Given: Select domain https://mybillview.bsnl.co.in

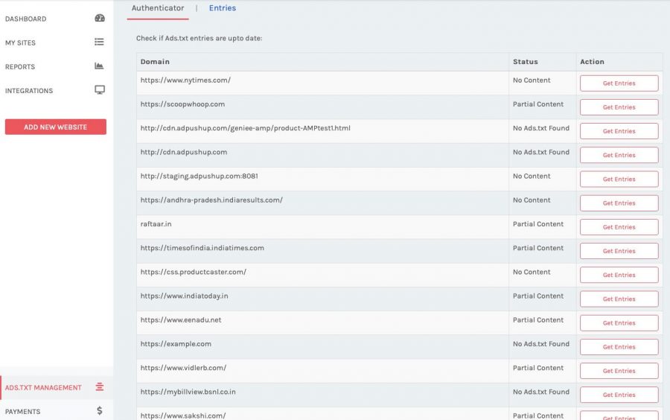Looking at the screenshot, I should (x=188, y=391).
